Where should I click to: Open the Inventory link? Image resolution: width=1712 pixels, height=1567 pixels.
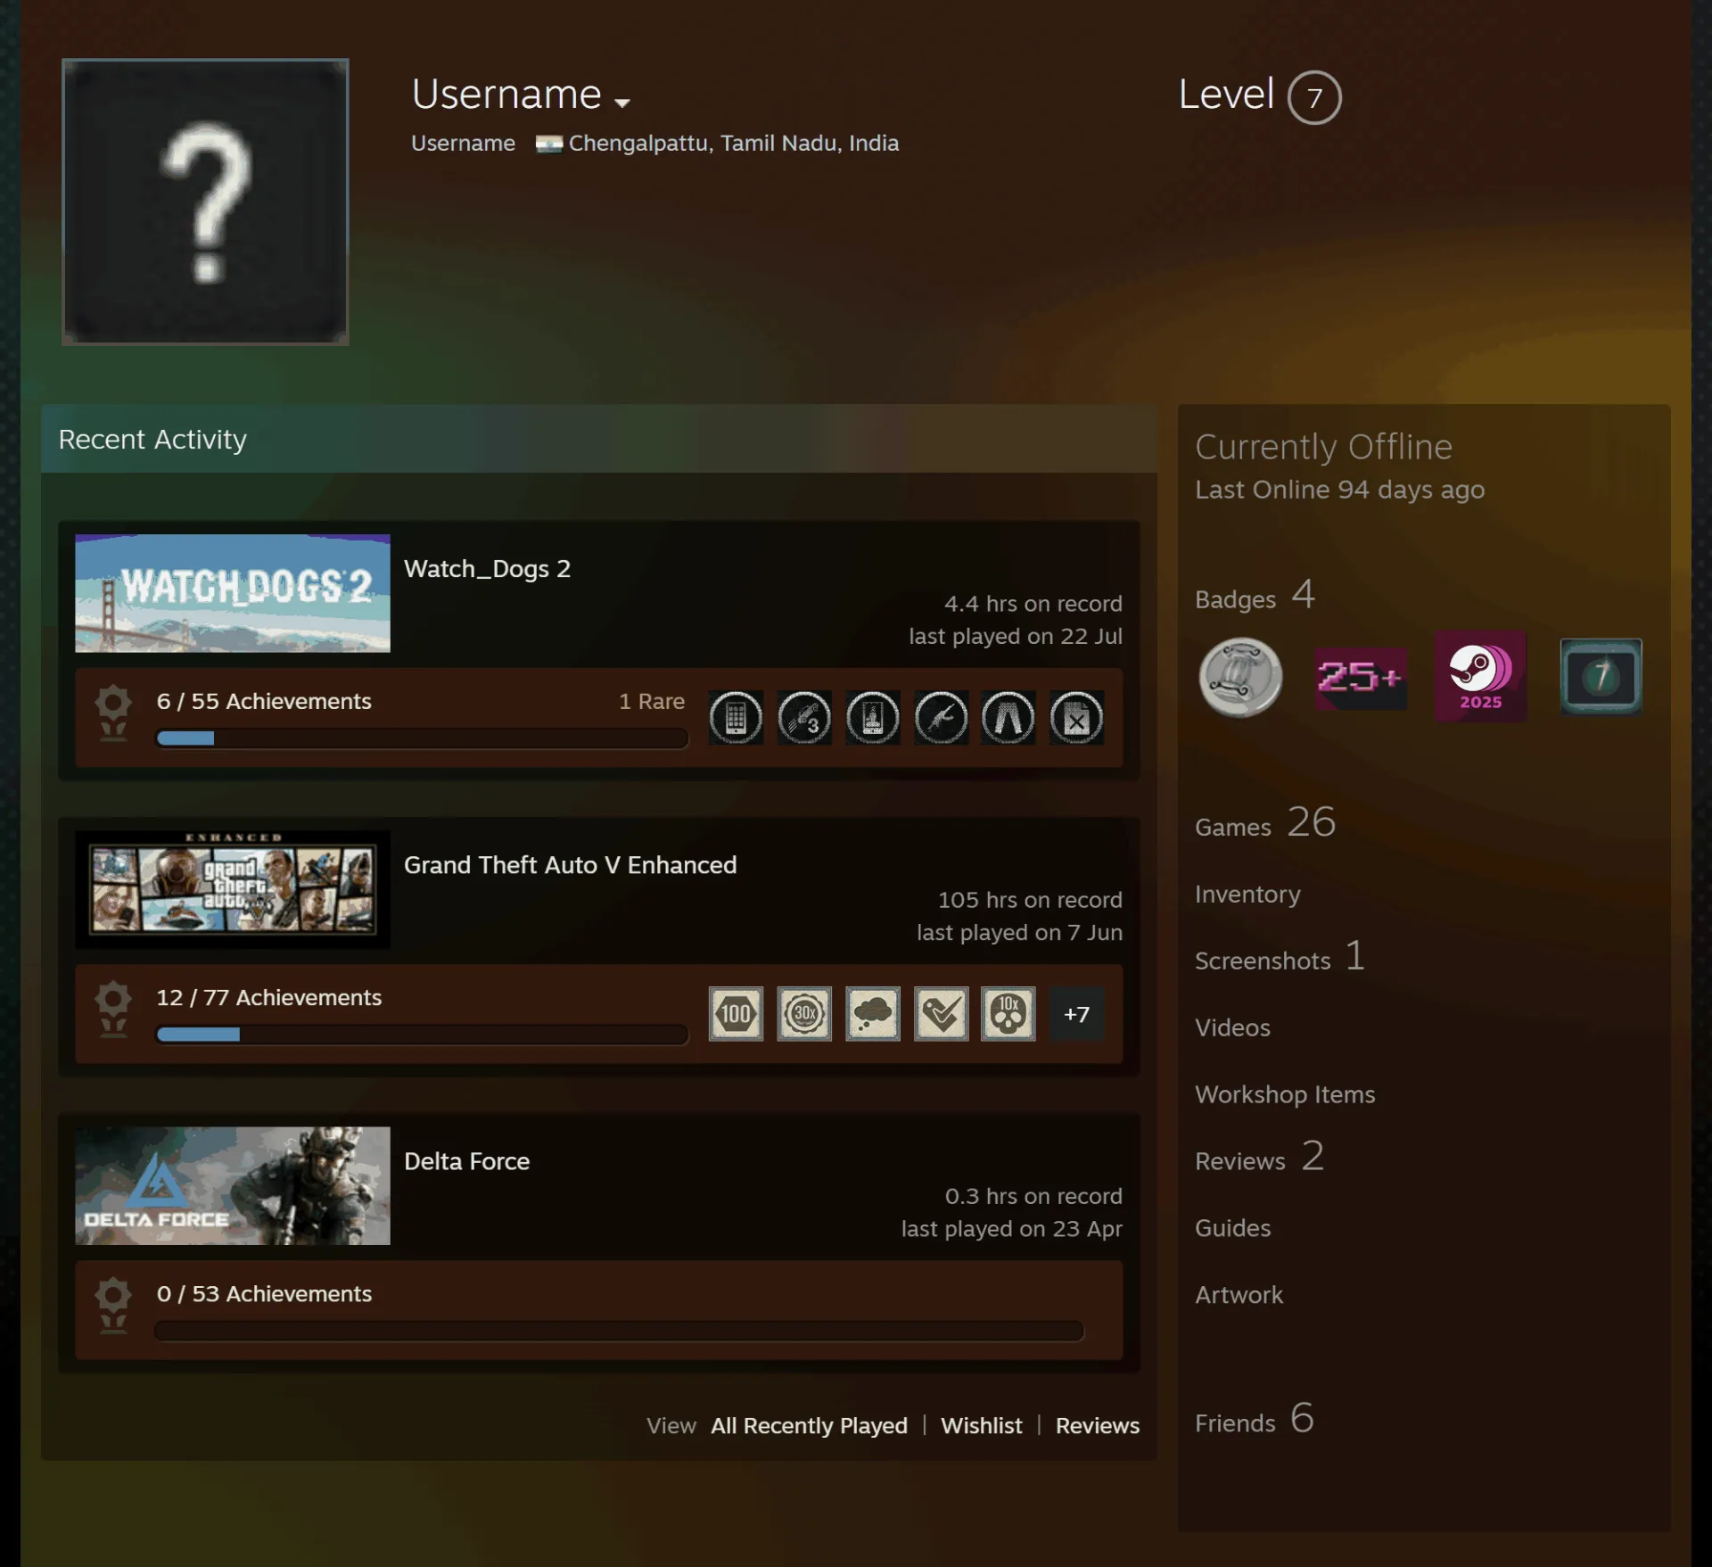(x=1247, y=894)
